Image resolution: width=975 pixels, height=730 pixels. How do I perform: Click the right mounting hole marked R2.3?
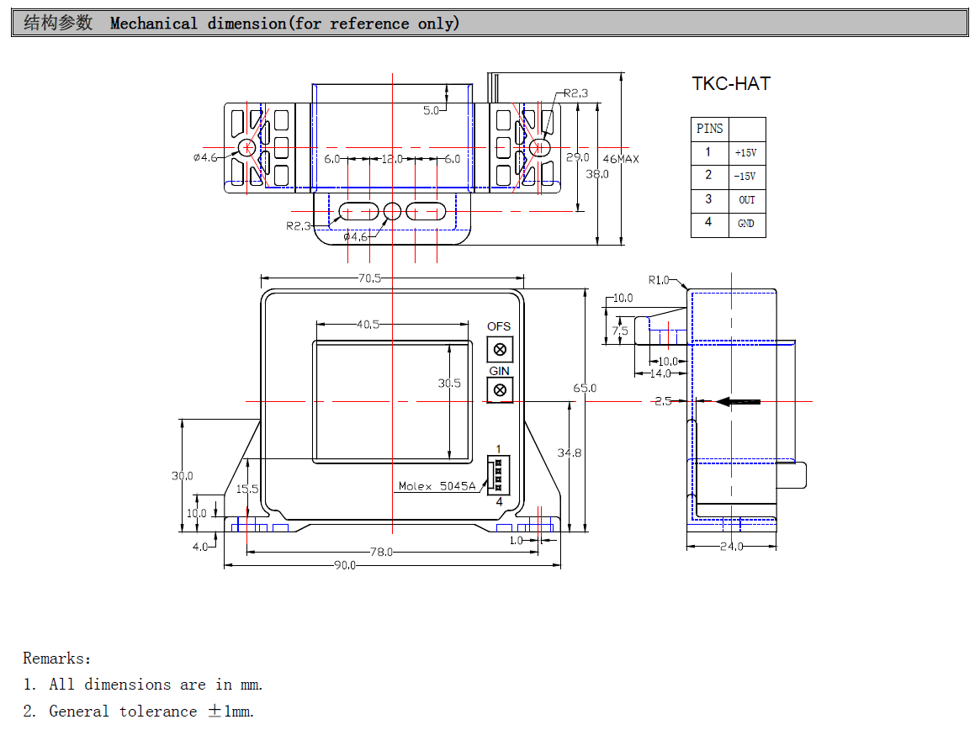pos(539,148)
